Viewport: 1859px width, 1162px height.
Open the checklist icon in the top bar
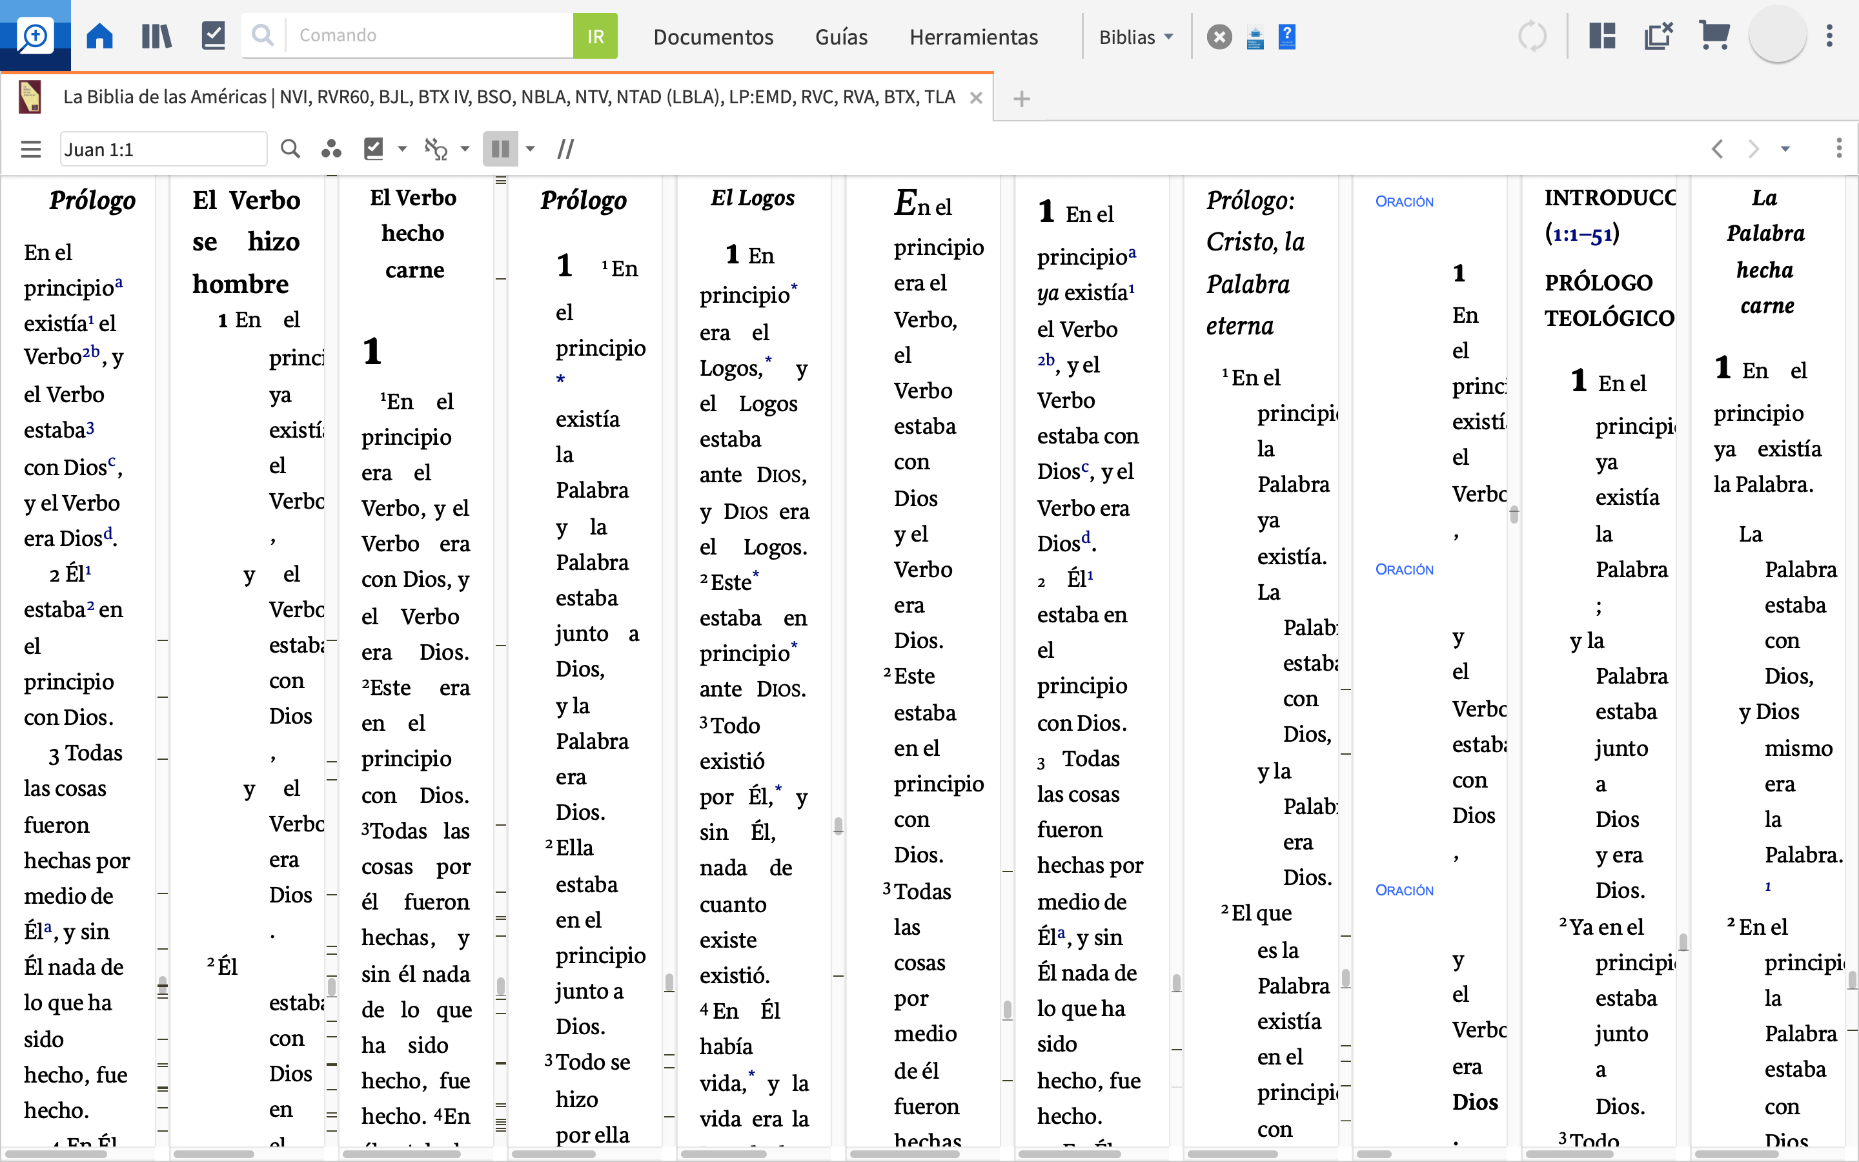pos(214,36)
